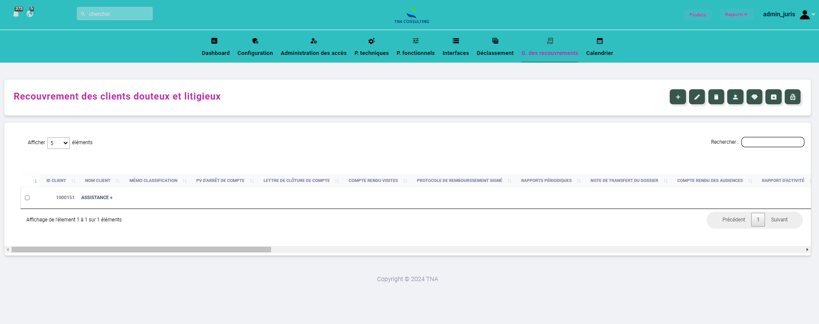Click the trash delete icon button

pos(716,97)
